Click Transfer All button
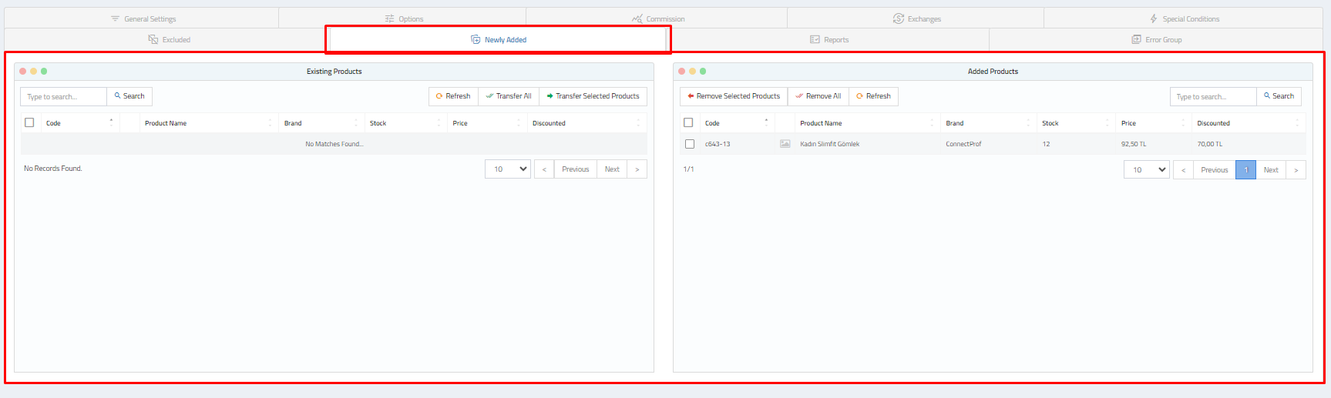1331x398 pixels. [x=509, y=96]
